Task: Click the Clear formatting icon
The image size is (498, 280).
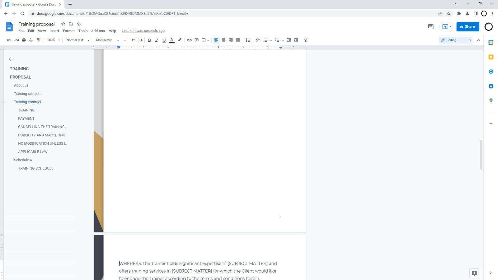Action: point(305,40)
